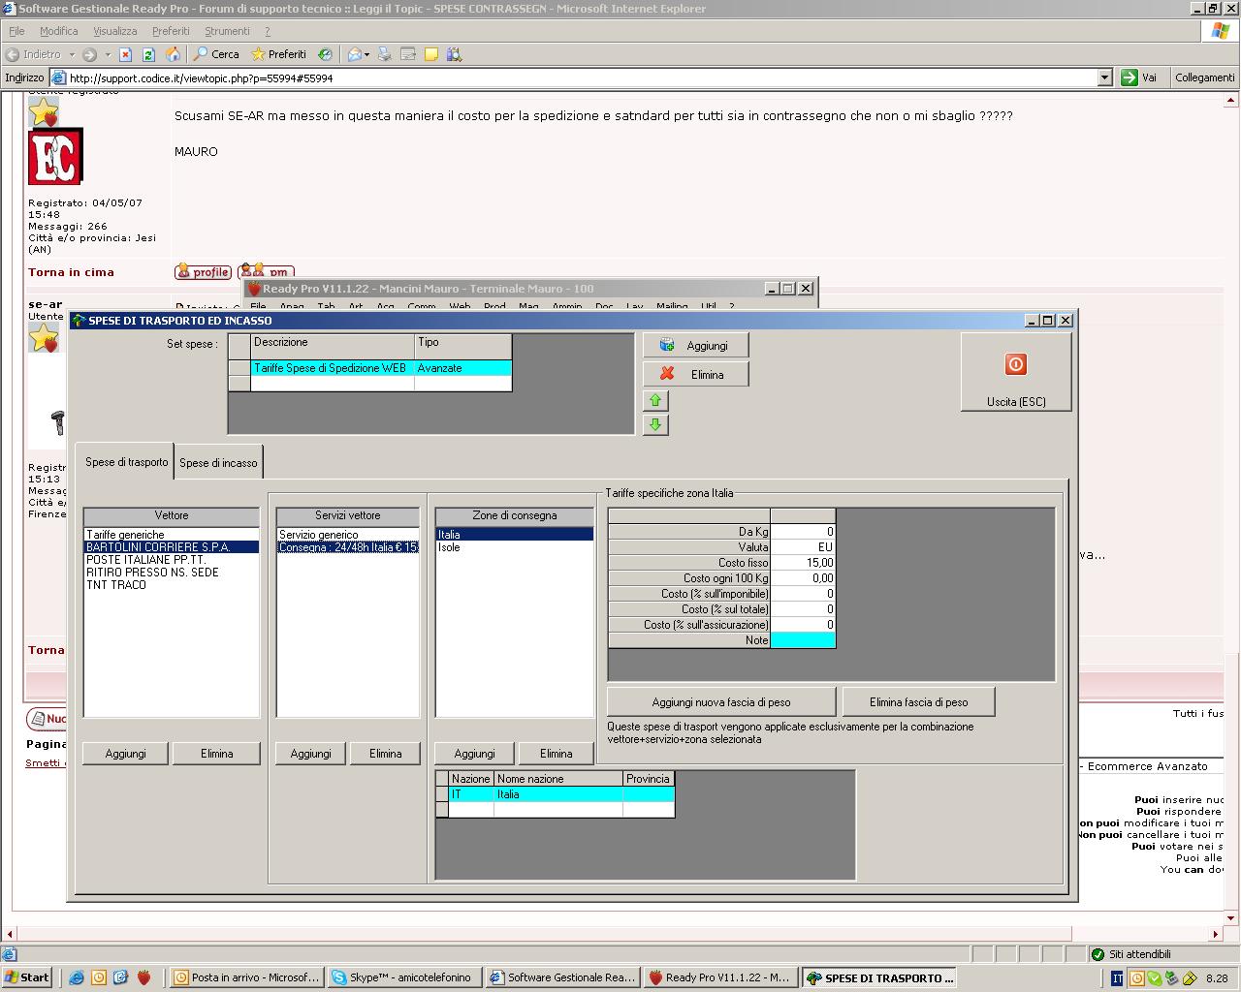This screenshot has width=1241, height=992.
Task: Move the selected set down with green arrow
Action: (655, 424)
